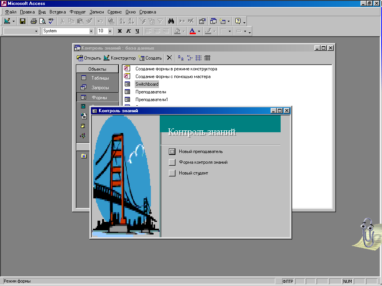This screenshot has height=286, width=382.
Task: Switch database window to details view
Action: tap(207, 58)
